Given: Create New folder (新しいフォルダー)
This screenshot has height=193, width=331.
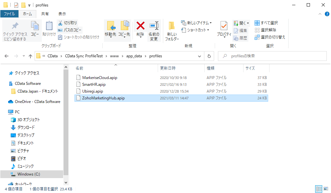Looking at the screenshot, I should [172, 31].
